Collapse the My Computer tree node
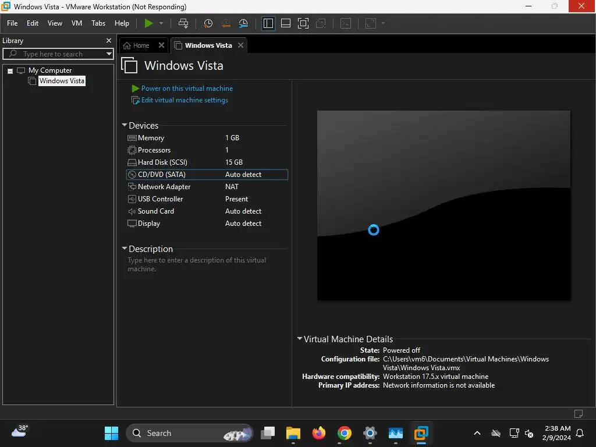Image resolution: width=596 pixels, height=447 pixels. [x=10, y=70]
